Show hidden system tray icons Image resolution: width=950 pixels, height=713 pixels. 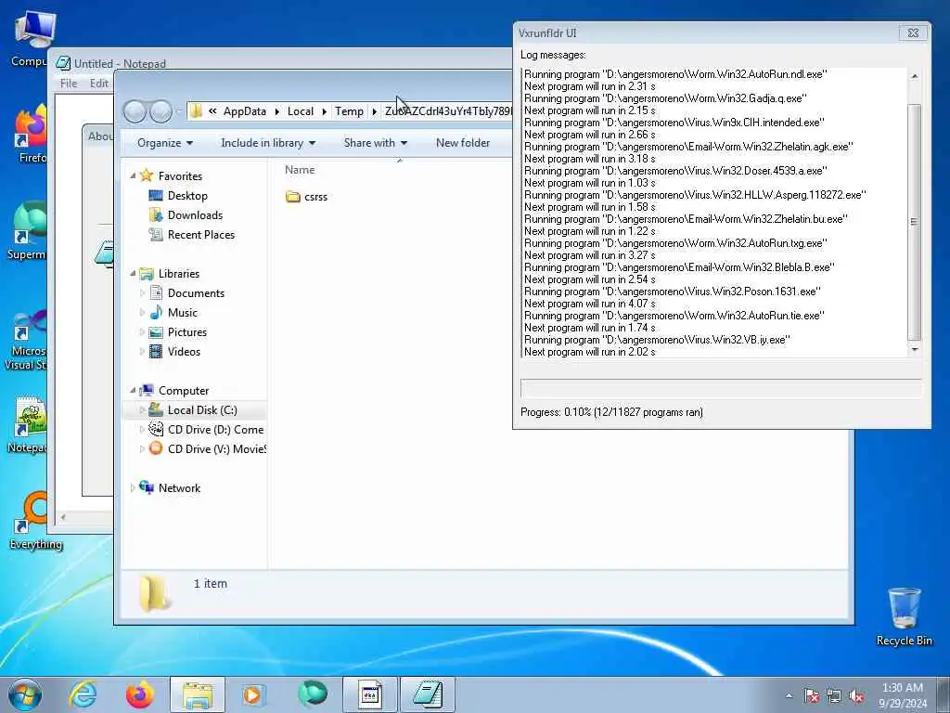789,695
